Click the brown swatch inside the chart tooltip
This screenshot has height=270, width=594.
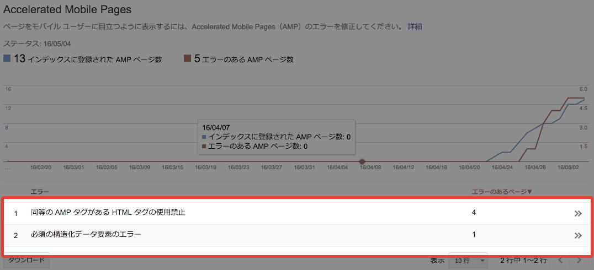click(x=204, y=147)
